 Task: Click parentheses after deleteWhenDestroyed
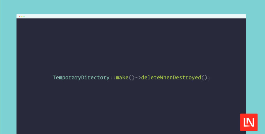204,78
